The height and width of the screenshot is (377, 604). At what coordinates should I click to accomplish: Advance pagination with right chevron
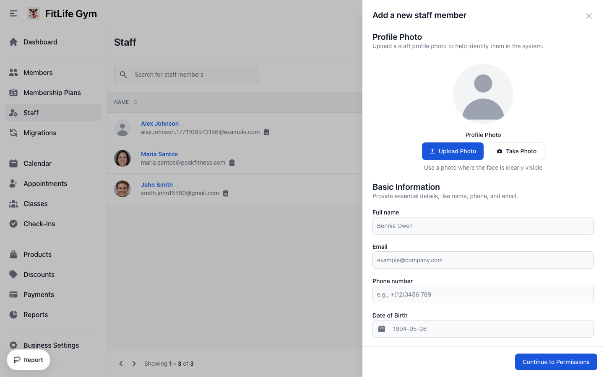(x=134, y=364)
